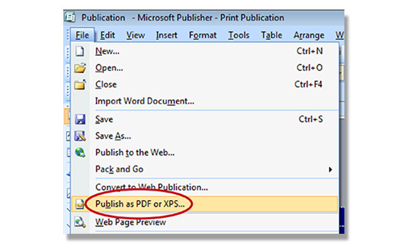Click the Ctrl+O shortcut text
Screen dimensions: 407x250
click(310, 67)
